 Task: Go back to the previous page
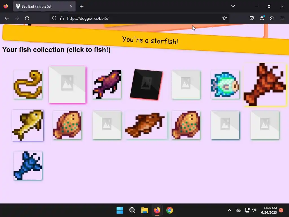click(x=7, y=18)
